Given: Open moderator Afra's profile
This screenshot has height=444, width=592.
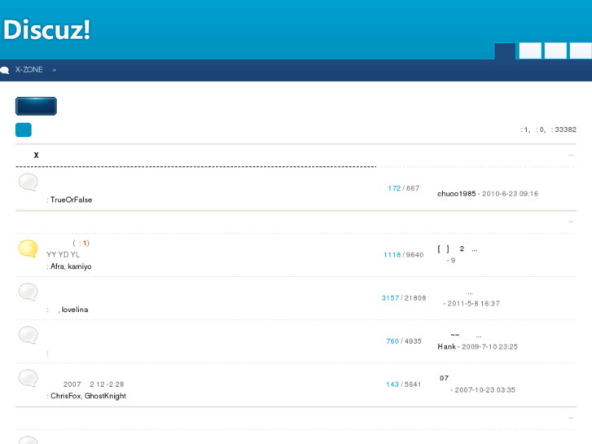Looking at the screenshot, I should [57, 266].
